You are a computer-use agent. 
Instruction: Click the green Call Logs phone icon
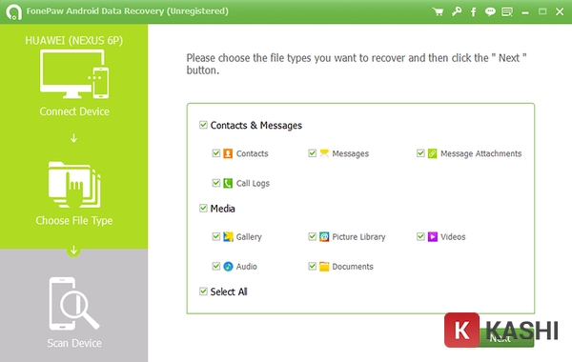tap(228, 183)
